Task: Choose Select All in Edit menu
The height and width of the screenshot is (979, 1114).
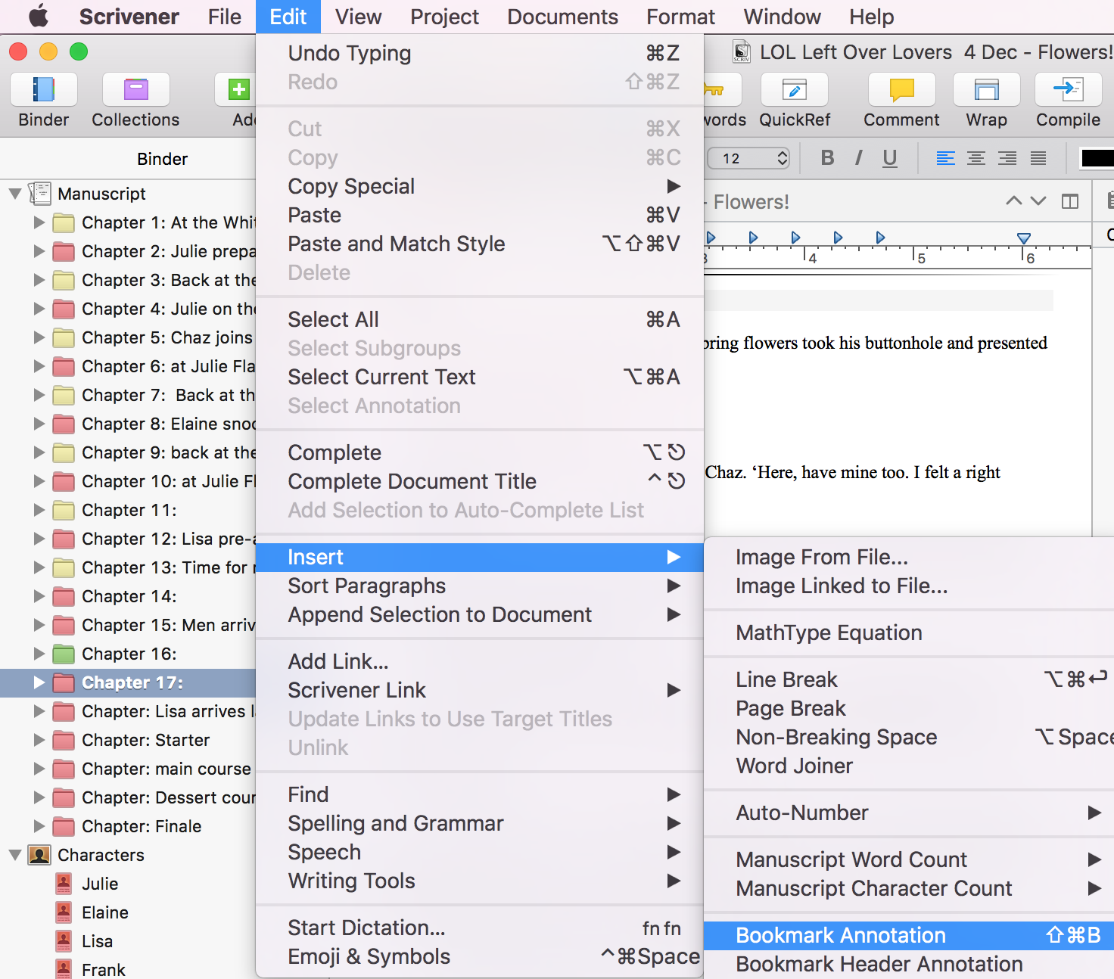Action: (480, 319)
